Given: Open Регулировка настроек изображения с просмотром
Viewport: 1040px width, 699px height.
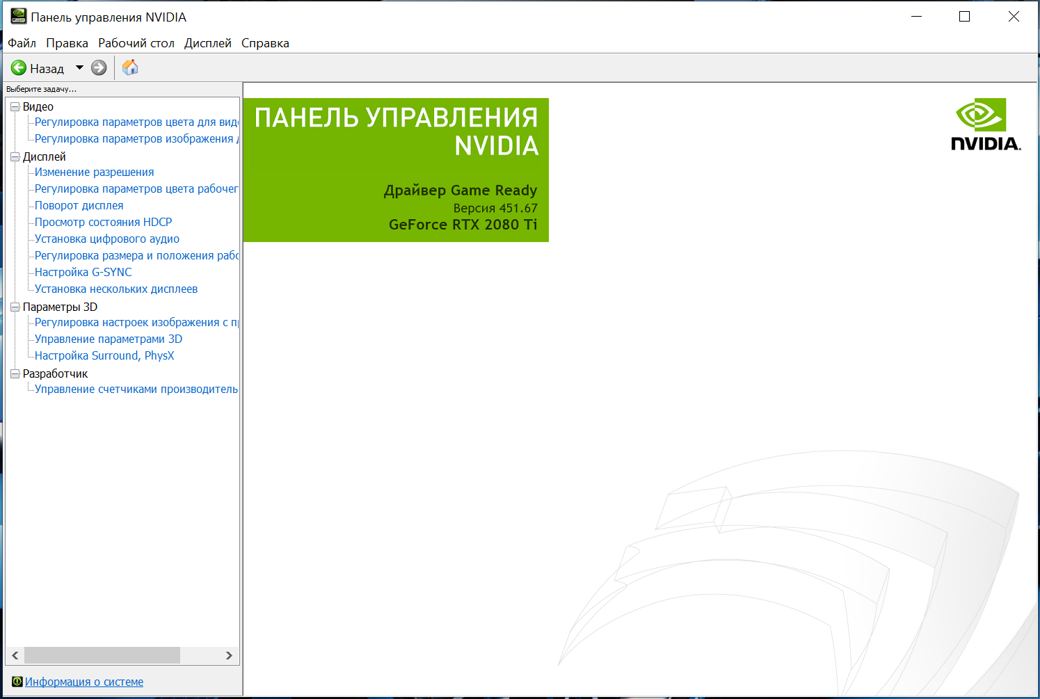Looking at the screenshot, I should click(x=136, y=323).
